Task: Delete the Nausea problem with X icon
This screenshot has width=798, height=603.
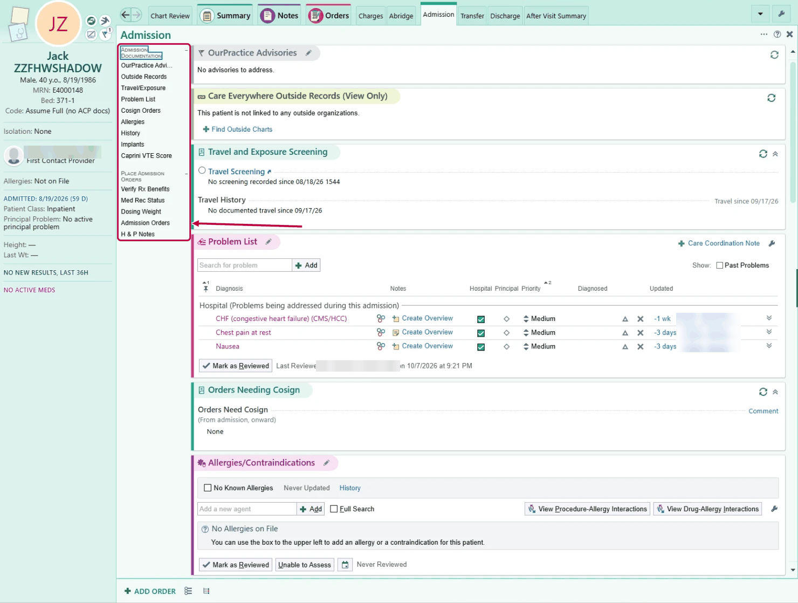Action: 641,347
